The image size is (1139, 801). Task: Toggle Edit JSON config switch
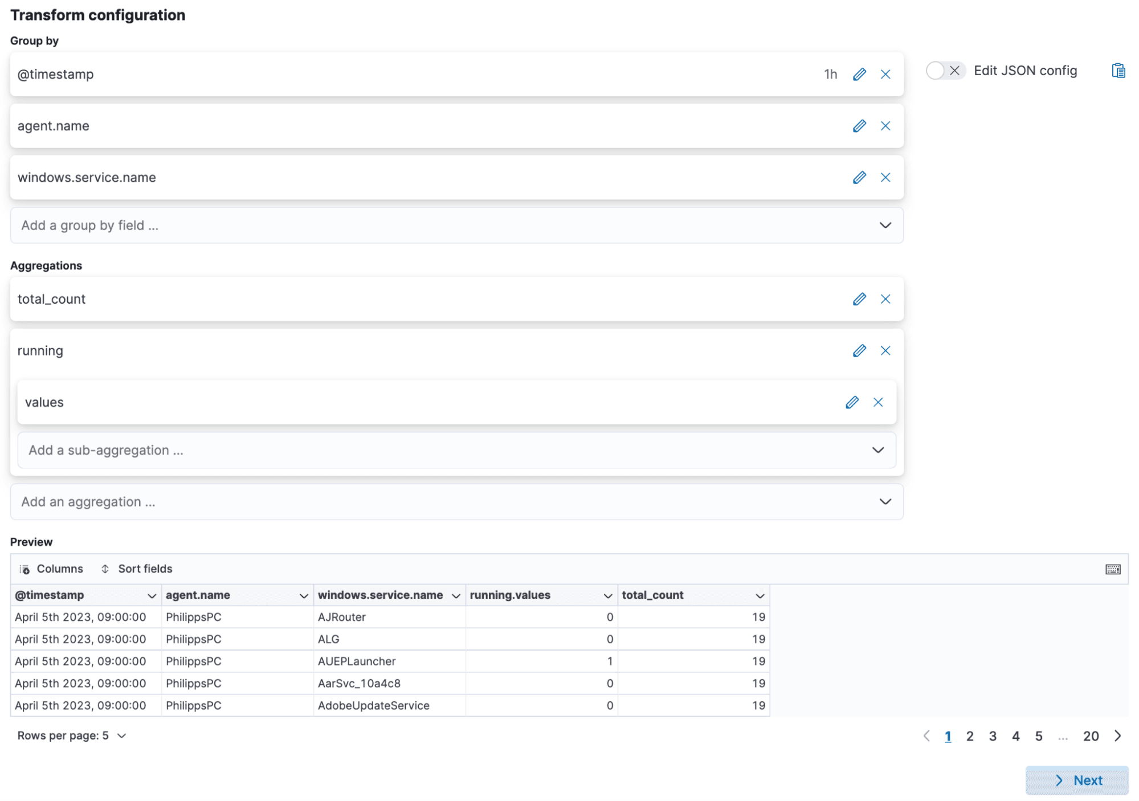tap(945, 71)
